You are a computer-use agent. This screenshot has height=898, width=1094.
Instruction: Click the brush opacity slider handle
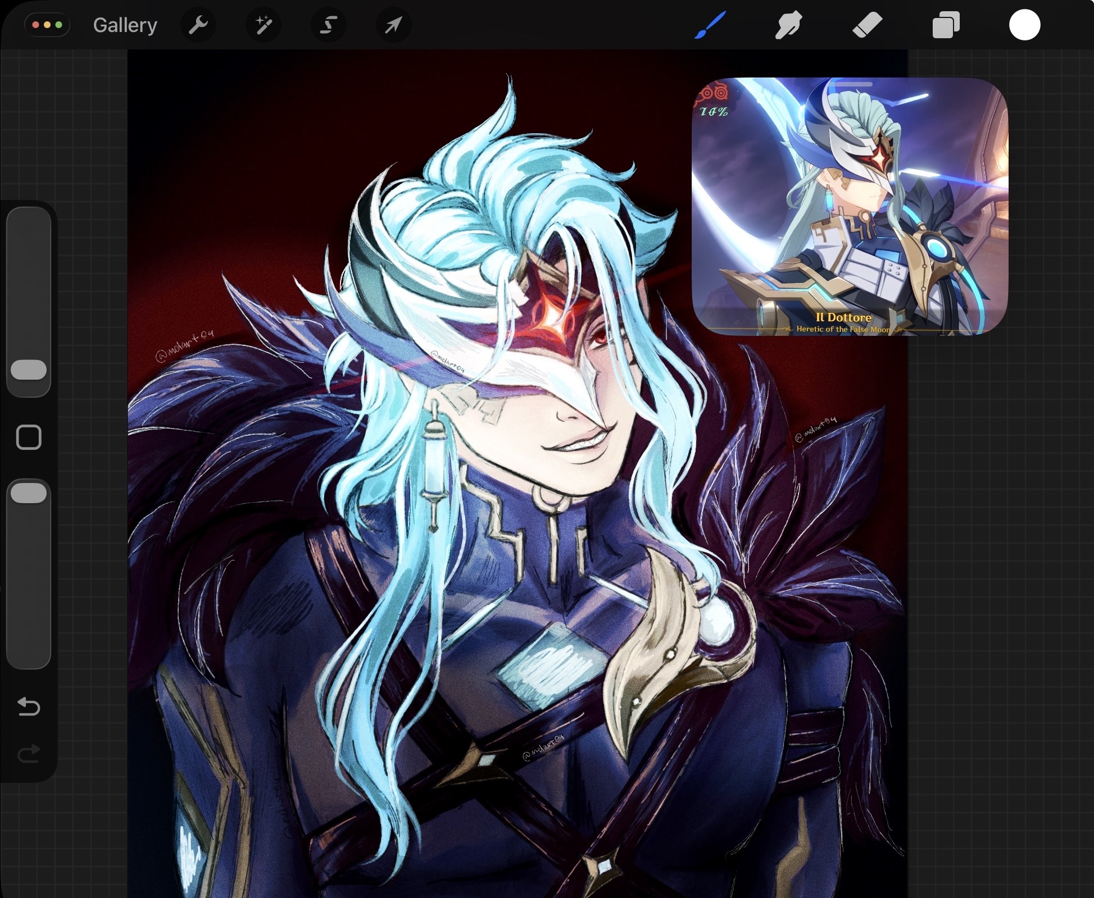point(29,493)
